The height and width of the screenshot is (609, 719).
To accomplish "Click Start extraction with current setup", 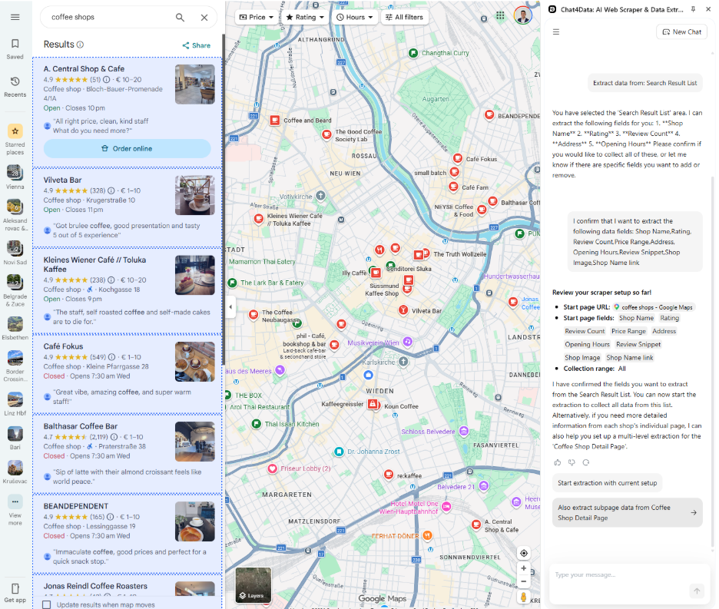I will click(607, 483).
